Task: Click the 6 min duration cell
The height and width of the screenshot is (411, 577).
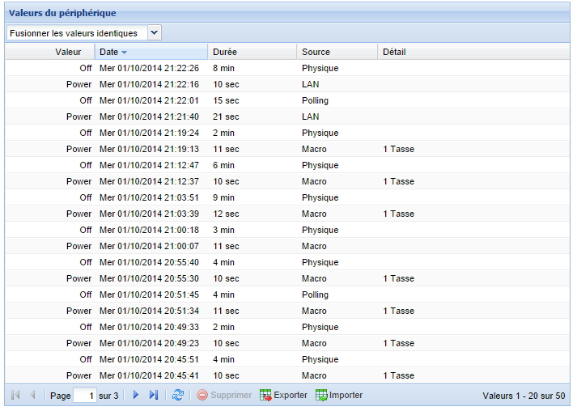Action: (223, 165)
